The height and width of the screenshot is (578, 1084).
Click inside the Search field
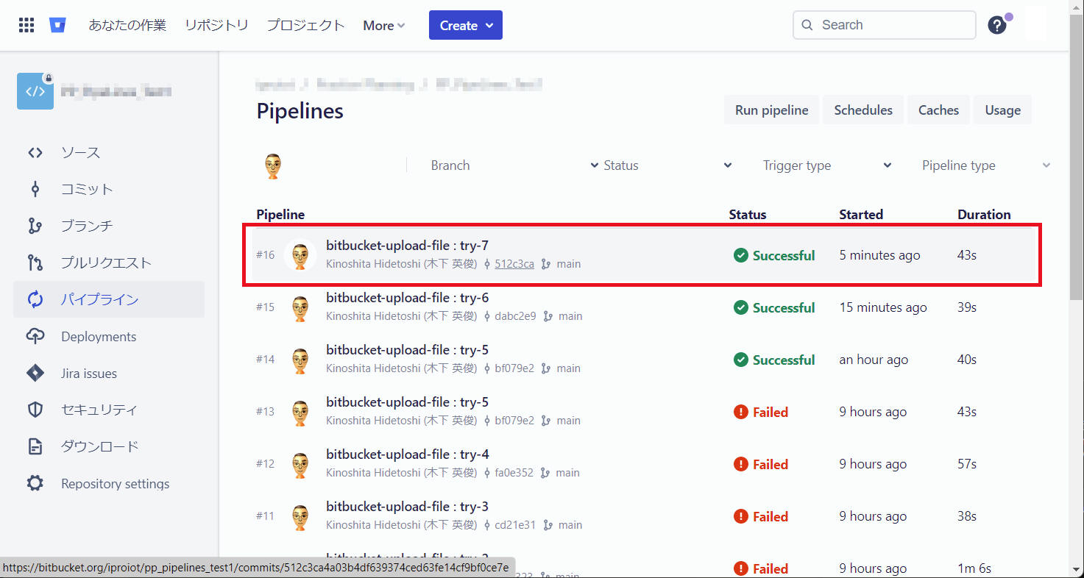coord(885,25)
